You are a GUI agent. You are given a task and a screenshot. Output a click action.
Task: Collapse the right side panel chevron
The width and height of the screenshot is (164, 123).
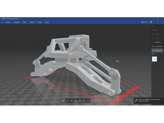point(153,26)
